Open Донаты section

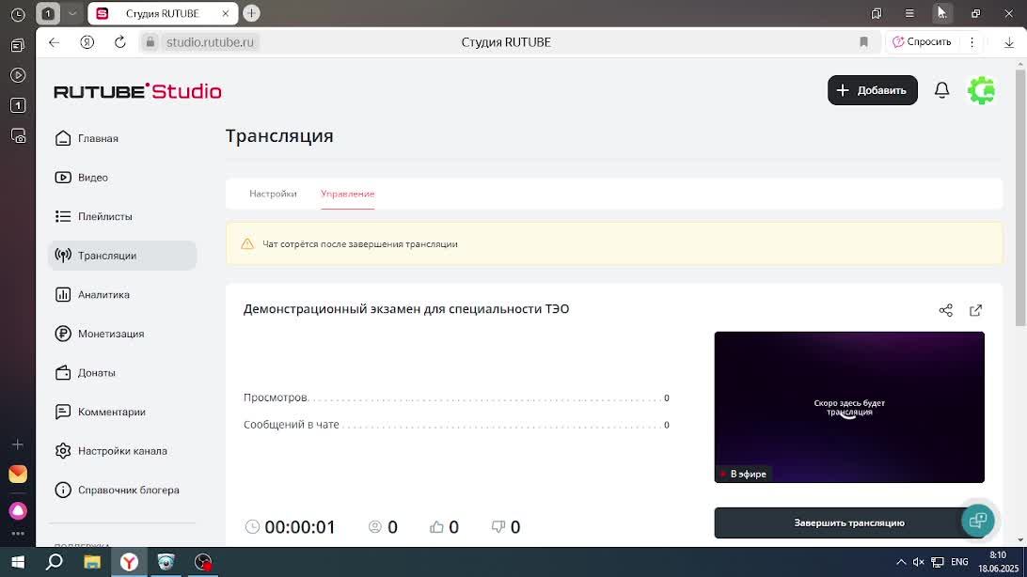coord(86,373)
